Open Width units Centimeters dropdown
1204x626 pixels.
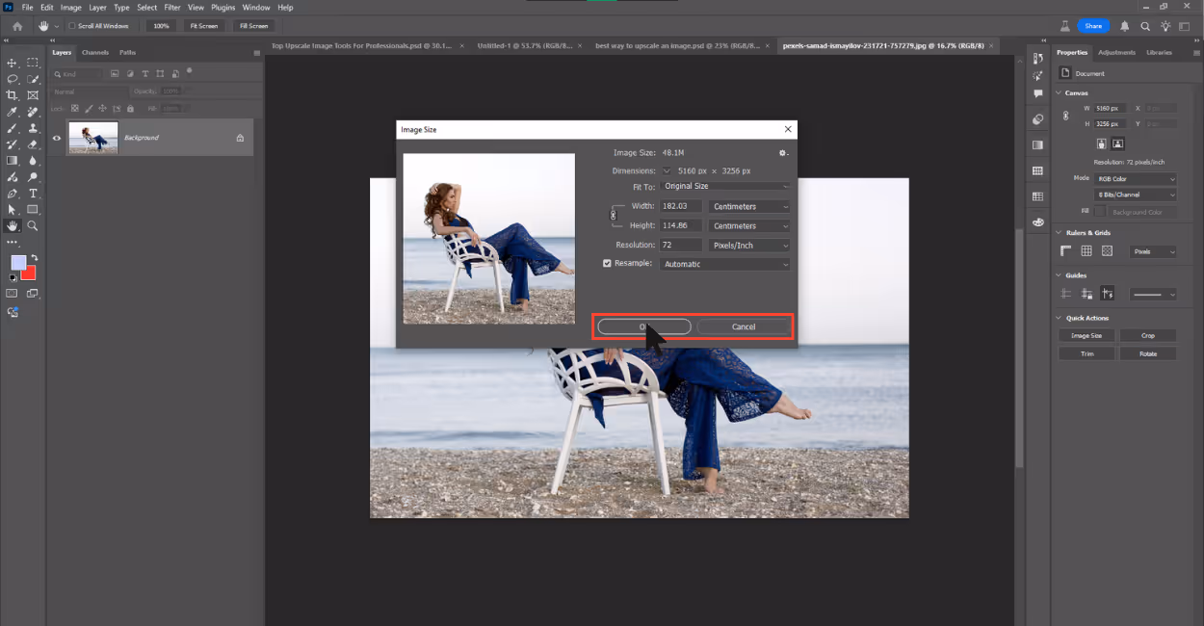tap(749, 206)
